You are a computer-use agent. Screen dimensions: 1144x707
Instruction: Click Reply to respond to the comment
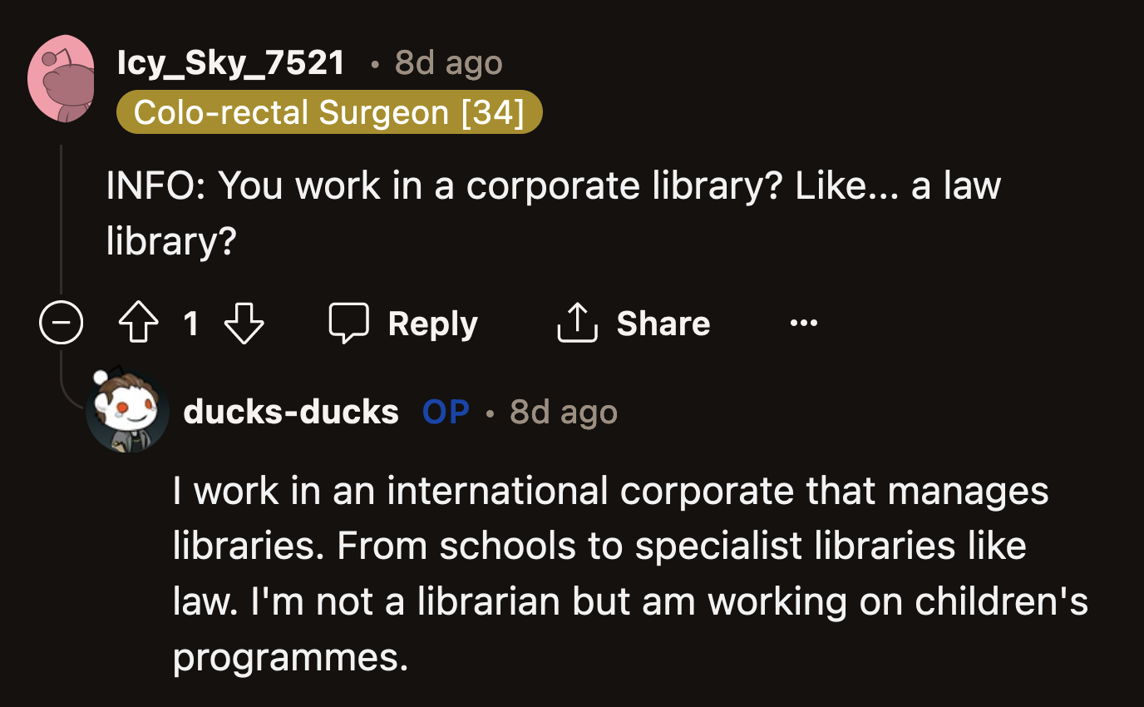(x=432, y=323)
